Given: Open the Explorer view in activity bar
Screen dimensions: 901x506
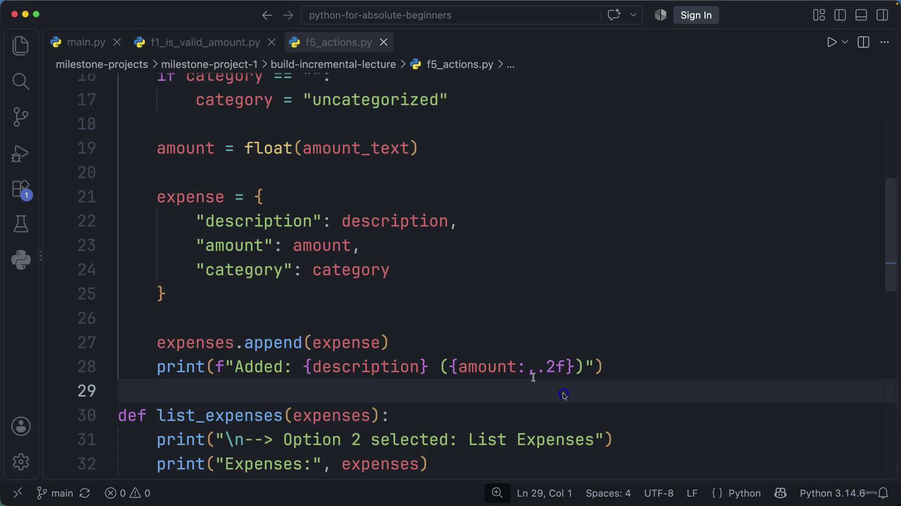Looking at the screenshot, I should click(x=21, y=45).
